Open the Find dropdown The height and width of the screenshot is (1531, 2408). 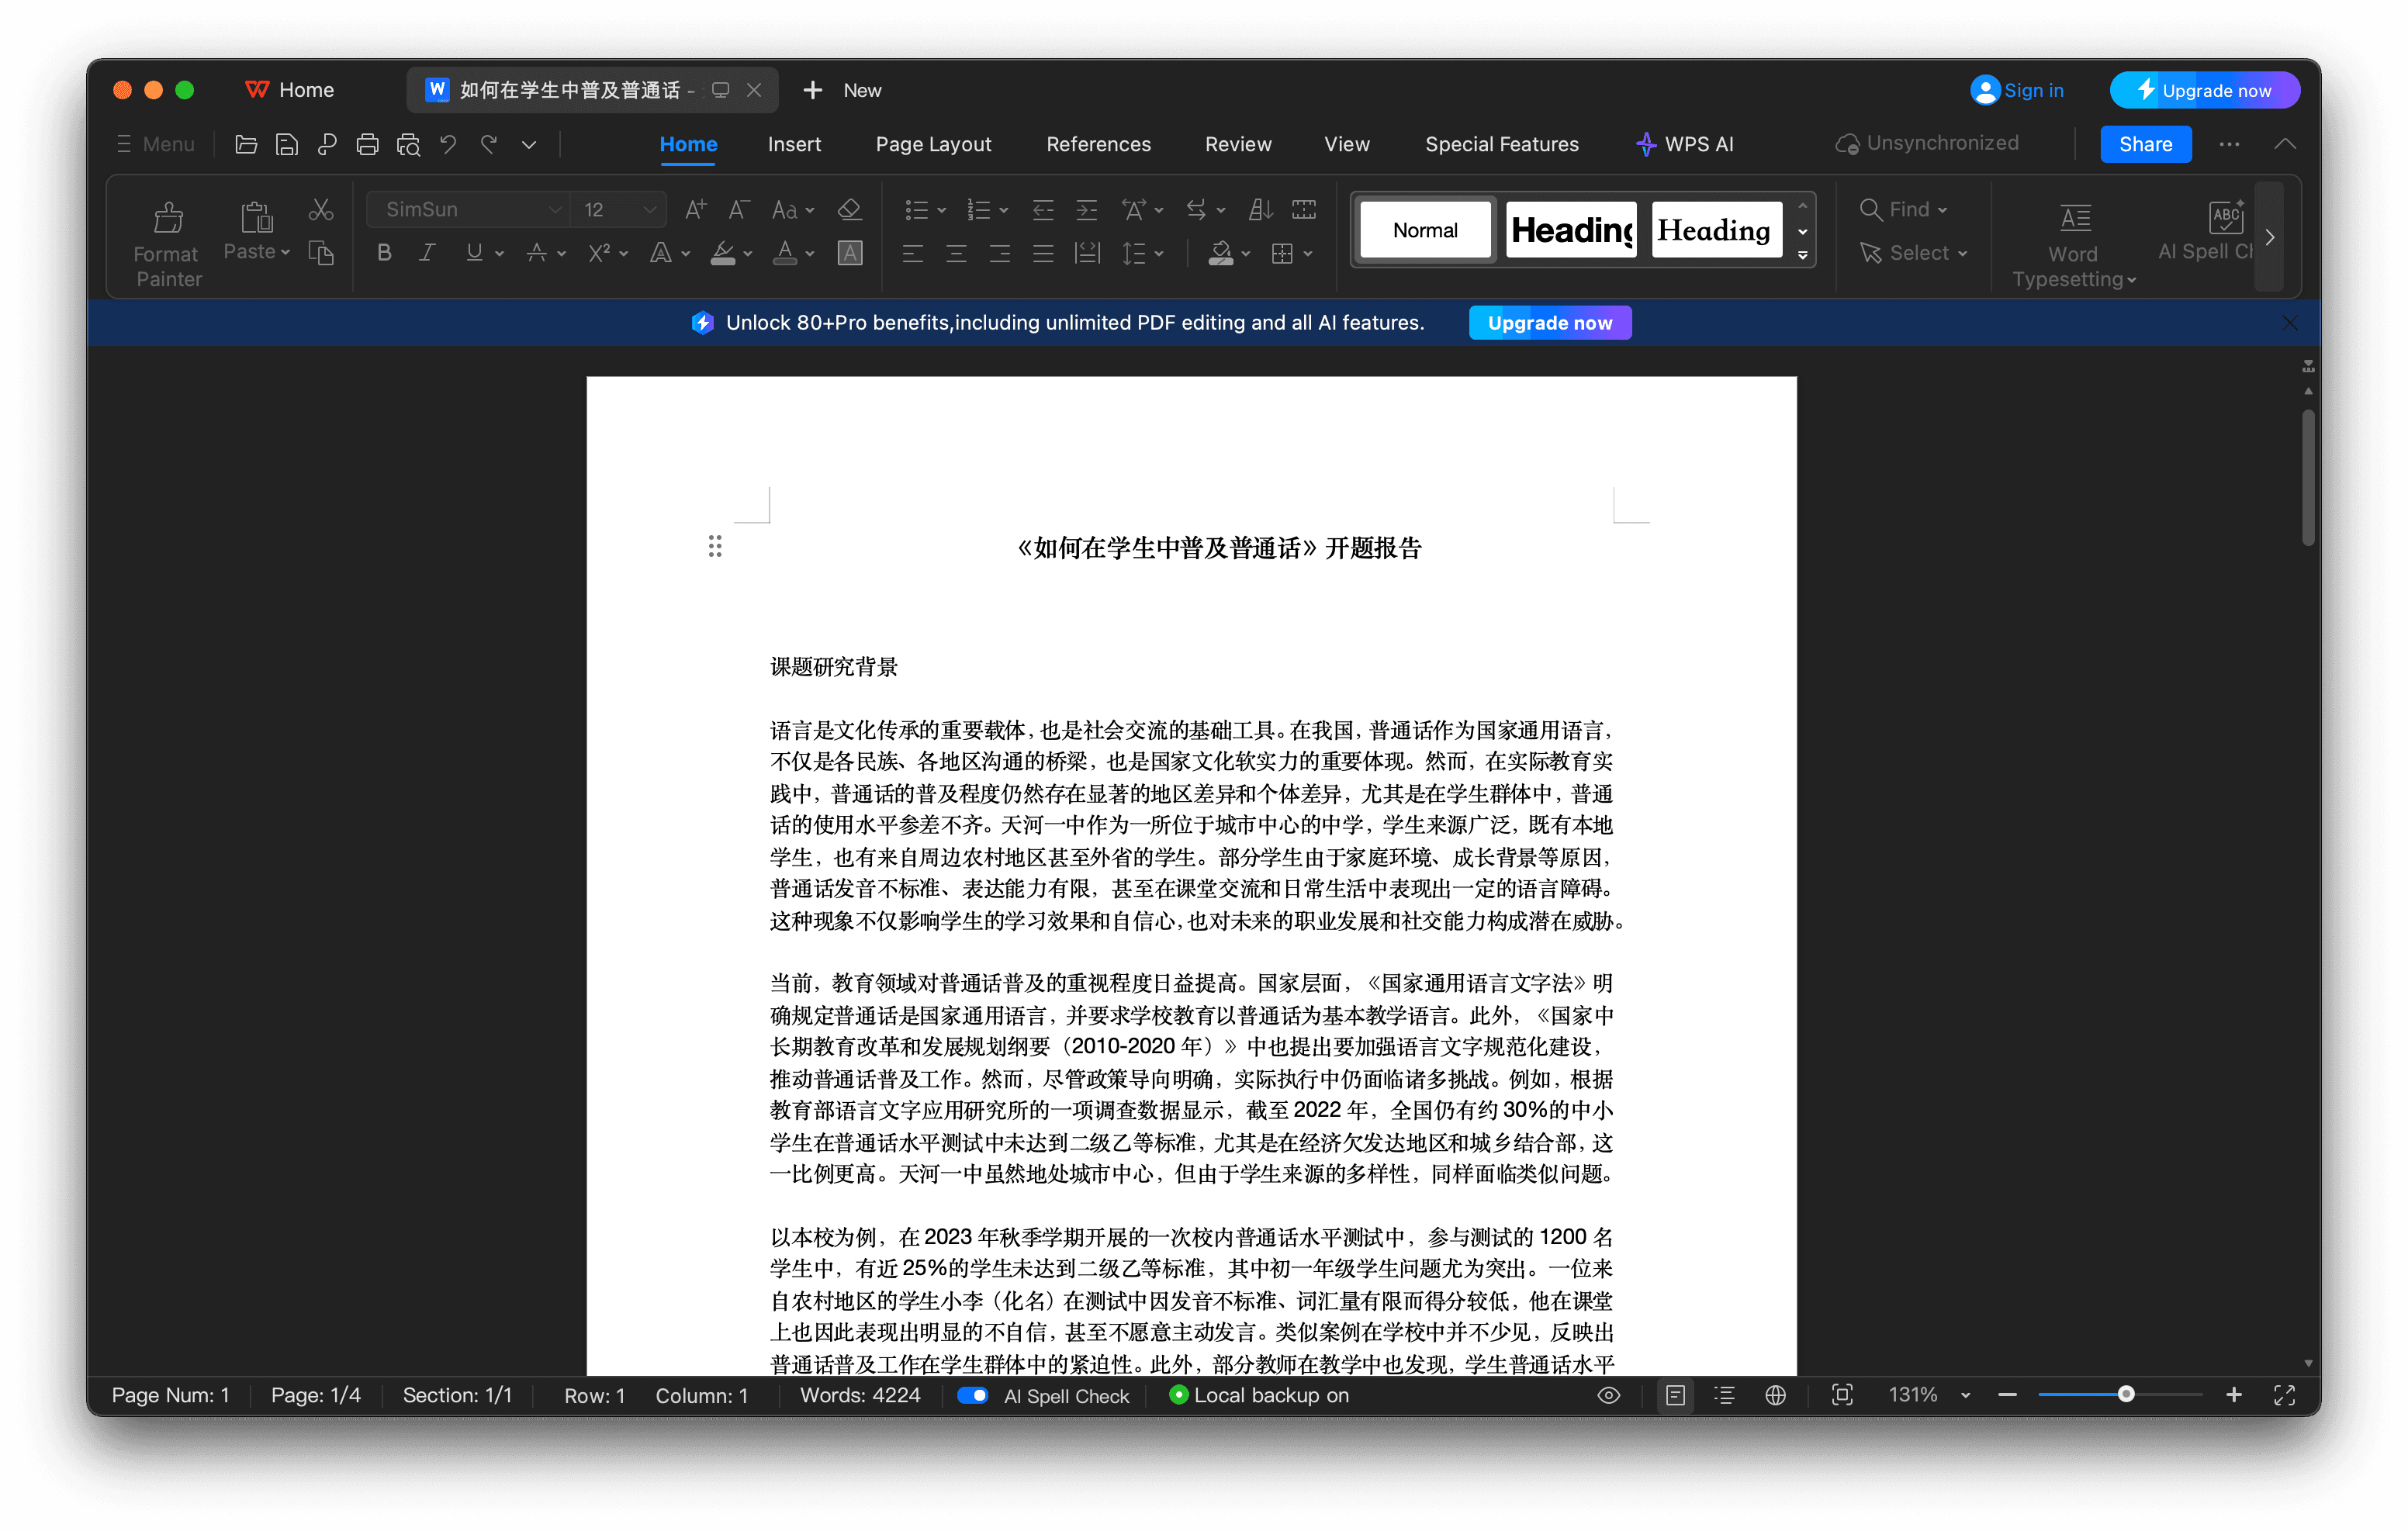coord(1942,210)
